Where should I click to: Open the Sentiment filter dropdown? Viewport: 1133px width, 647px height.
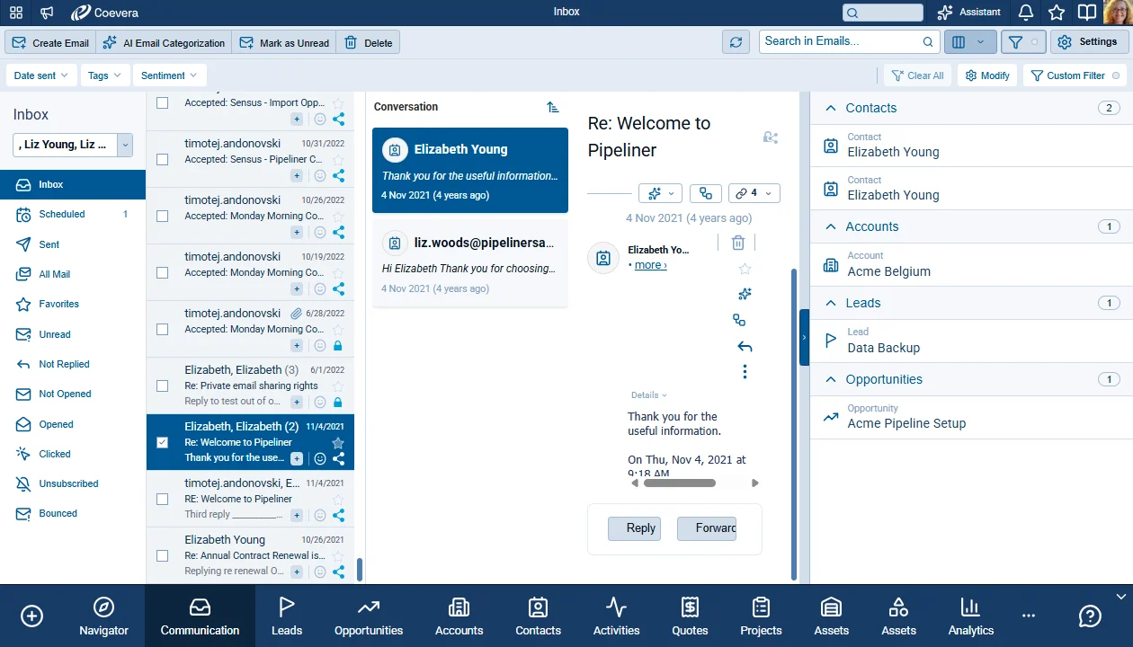tap(170, 75)
